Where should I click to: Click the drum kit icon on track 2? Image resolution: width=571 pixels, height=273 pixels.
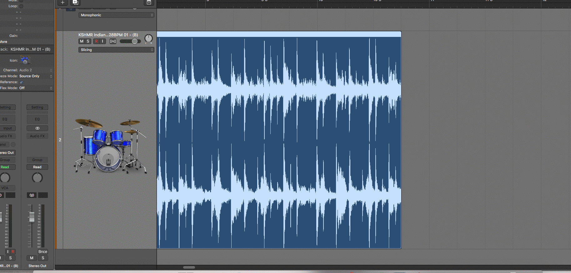[110, 145]
